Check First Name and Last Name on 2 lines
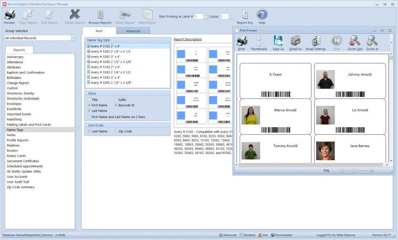398x240 pixels. point(89,117)
